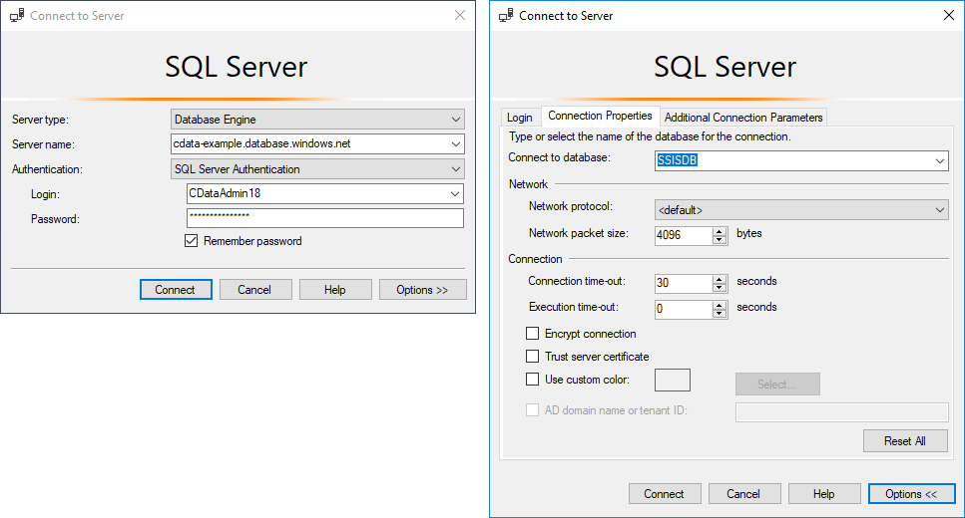
Task: Click the server icon in the left dialog title bar
Action: pyautogui.click(x=17, y=16)
